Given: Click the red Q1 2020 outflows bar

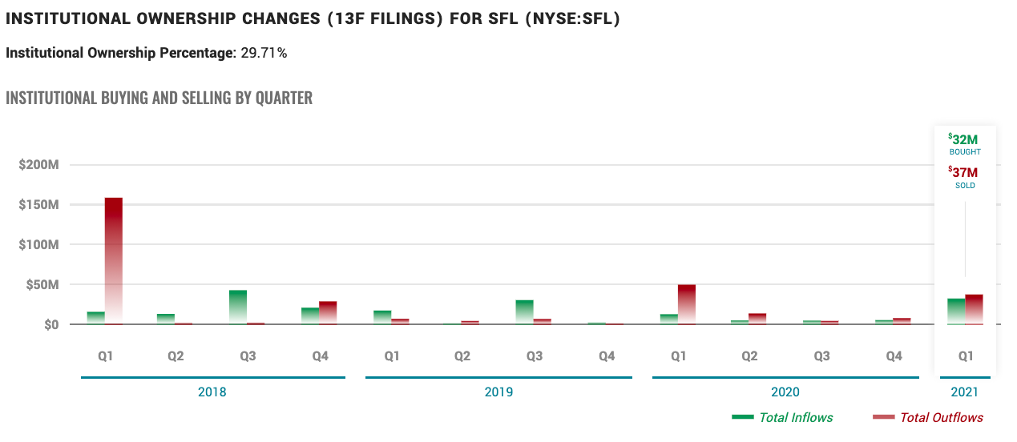Looking at the screenshot, I should click(687, 304).
